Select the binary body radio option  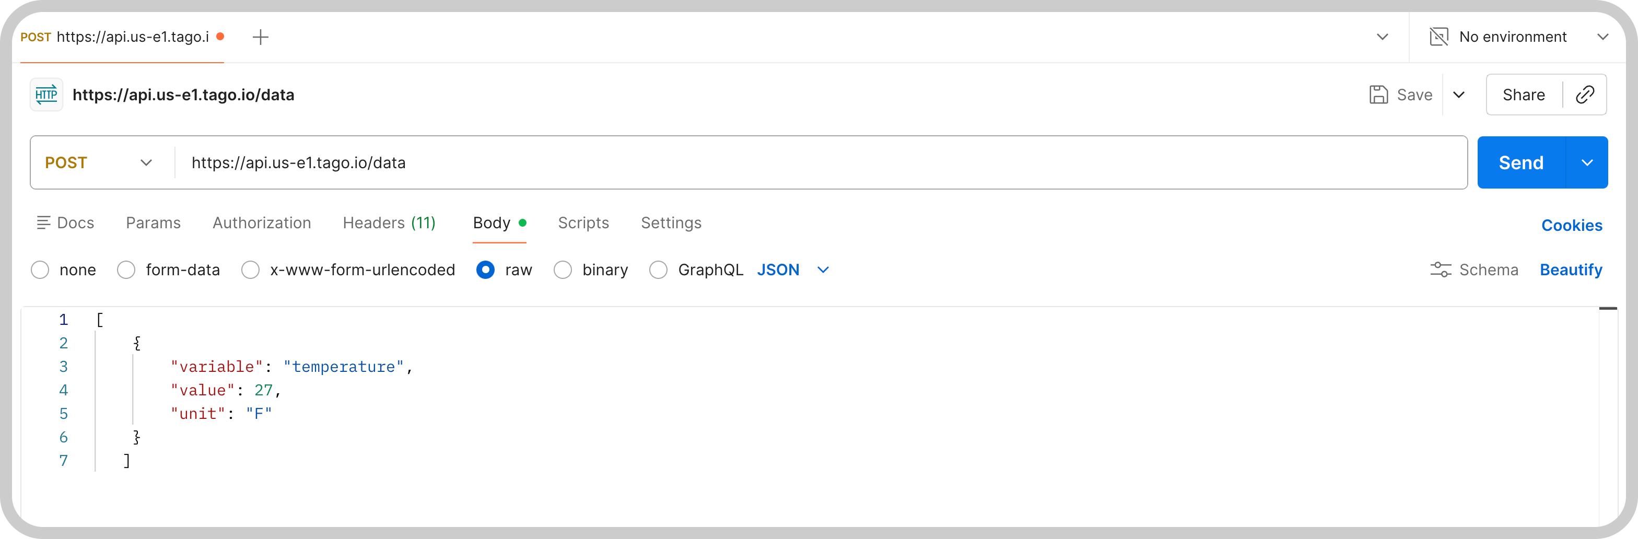563,269
